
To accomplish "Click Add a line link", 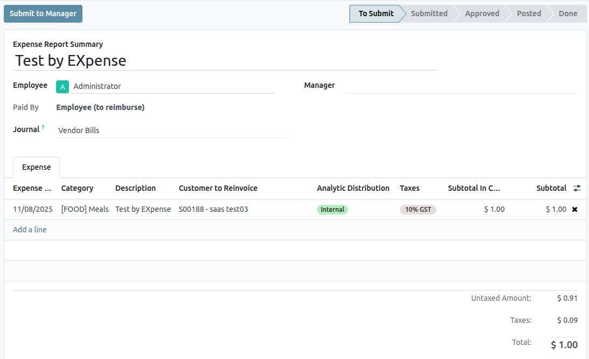I will pyautogui.click(x=30, y=230).
